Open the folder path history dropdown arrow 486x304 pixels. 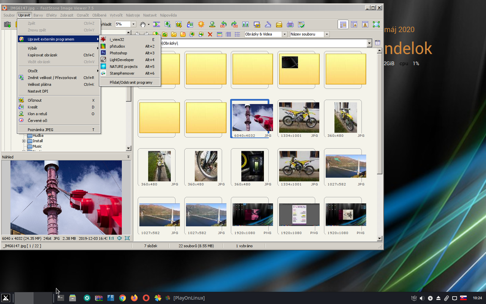click(x=369, y=43)
